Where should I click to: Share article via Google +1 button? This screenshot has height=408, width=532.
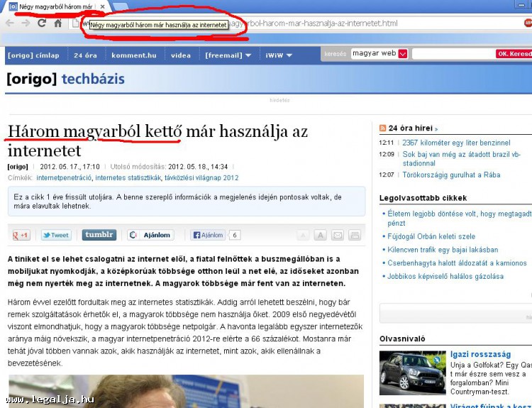click(x=21, y=235)
